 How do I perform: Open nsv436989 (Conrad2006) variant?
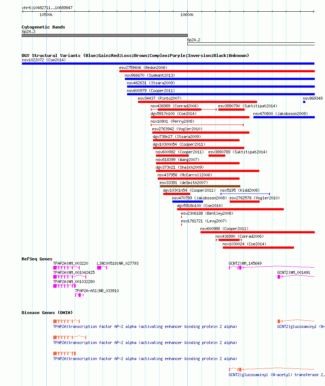184,110
